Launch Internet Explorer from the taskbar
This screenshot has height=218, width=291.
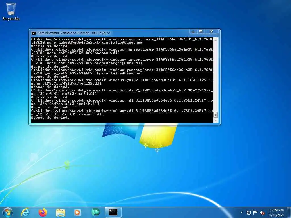(25, 212)
